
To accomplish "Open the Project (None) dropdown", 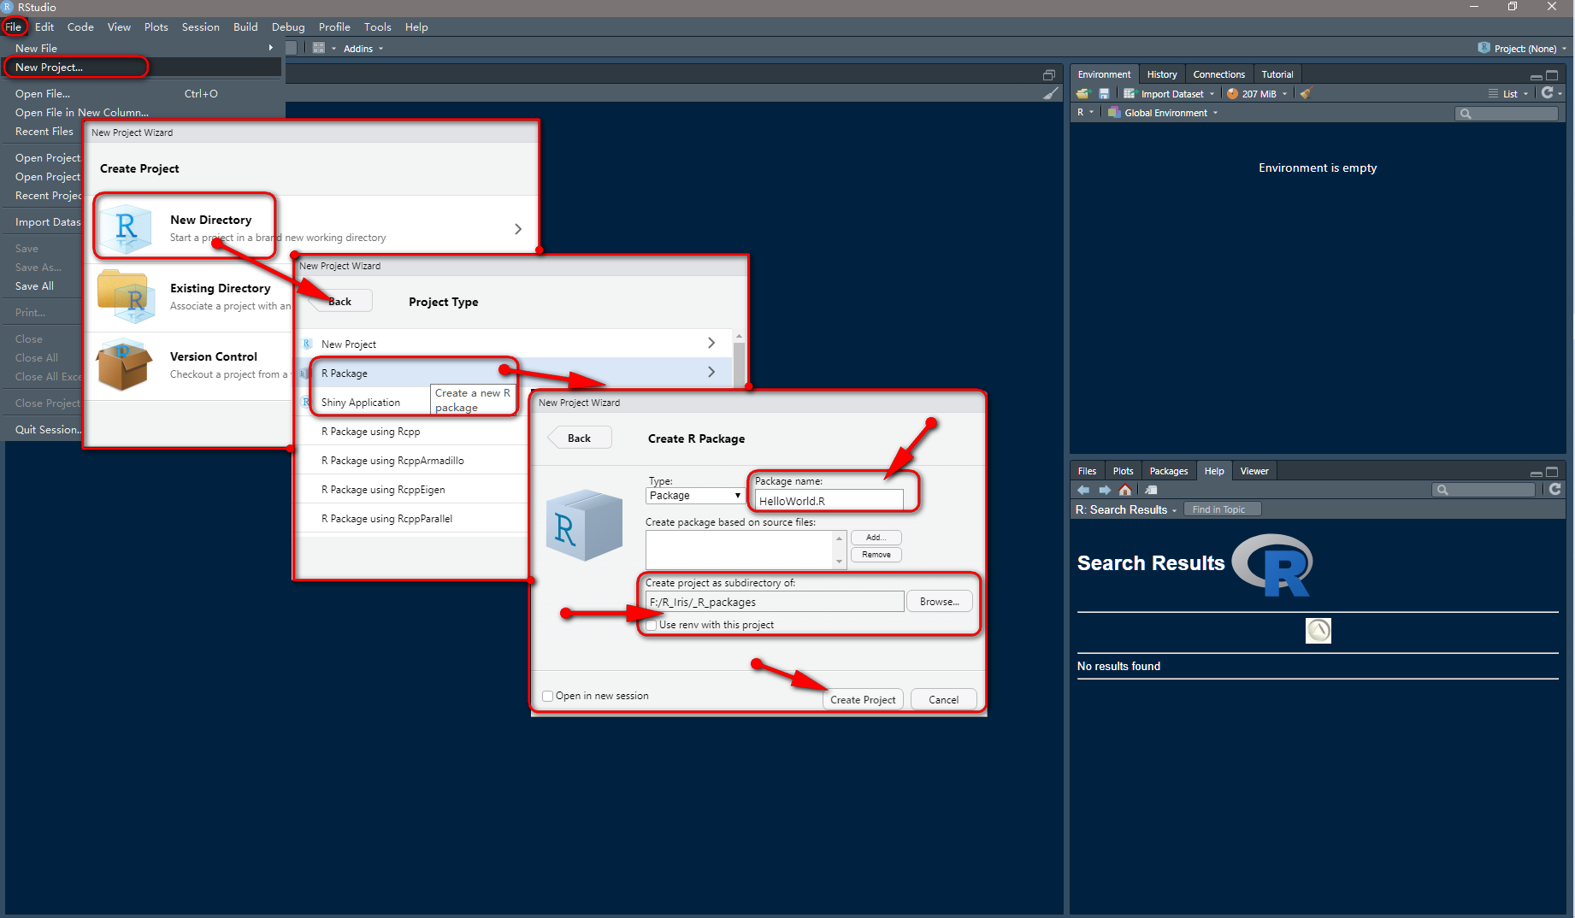I will pos(1524,49).
